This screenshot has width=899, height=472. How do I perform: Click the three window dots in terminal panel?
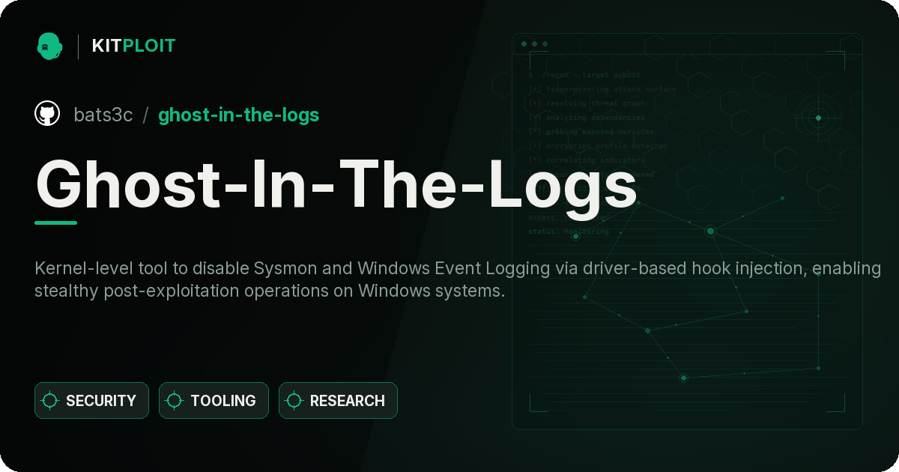[x=534, y=44]
